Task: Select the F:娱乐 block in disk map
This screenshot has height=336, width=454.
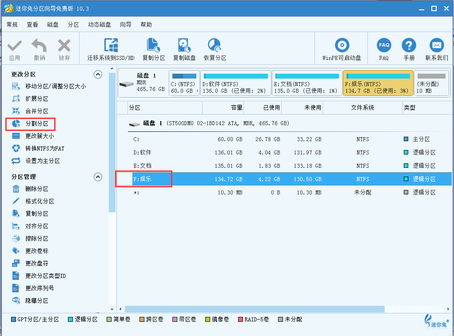Action: click(x=378, y=83)
